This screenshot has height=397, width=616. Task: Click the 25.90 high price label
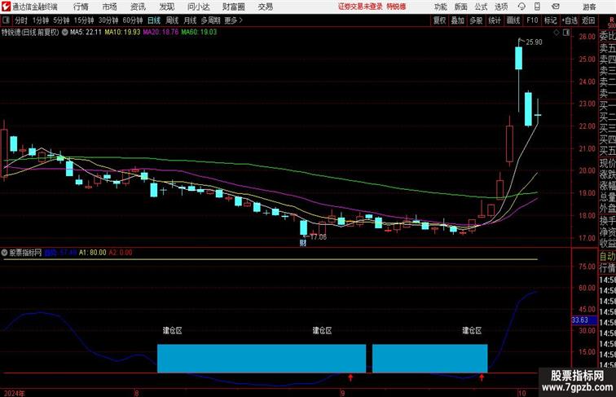[534, 42]
